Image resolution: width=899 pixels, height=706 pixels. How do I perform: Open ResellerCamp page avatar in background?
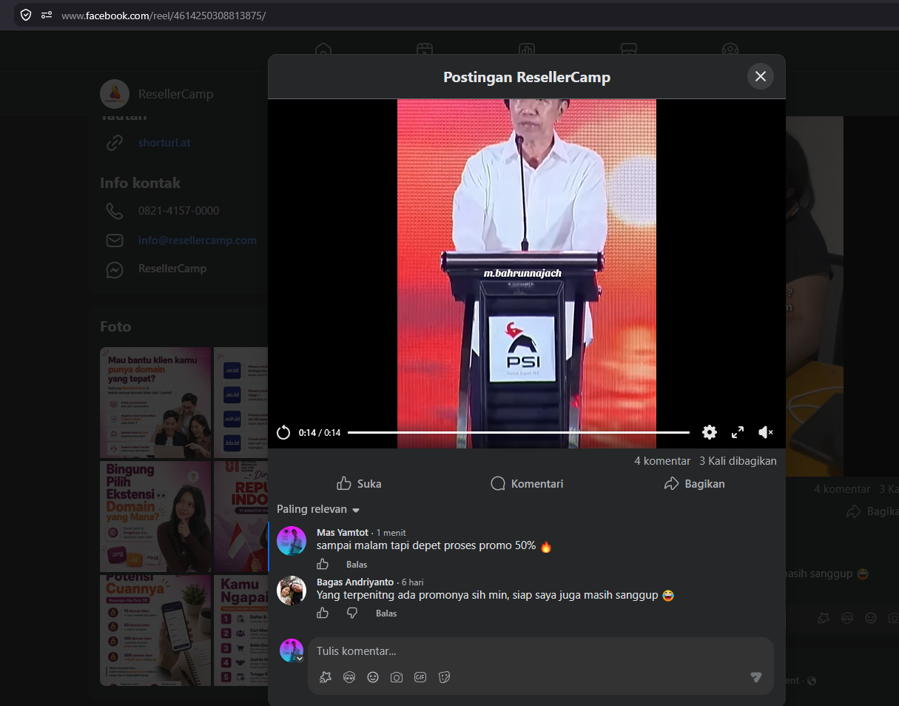[x=114, y=94]
